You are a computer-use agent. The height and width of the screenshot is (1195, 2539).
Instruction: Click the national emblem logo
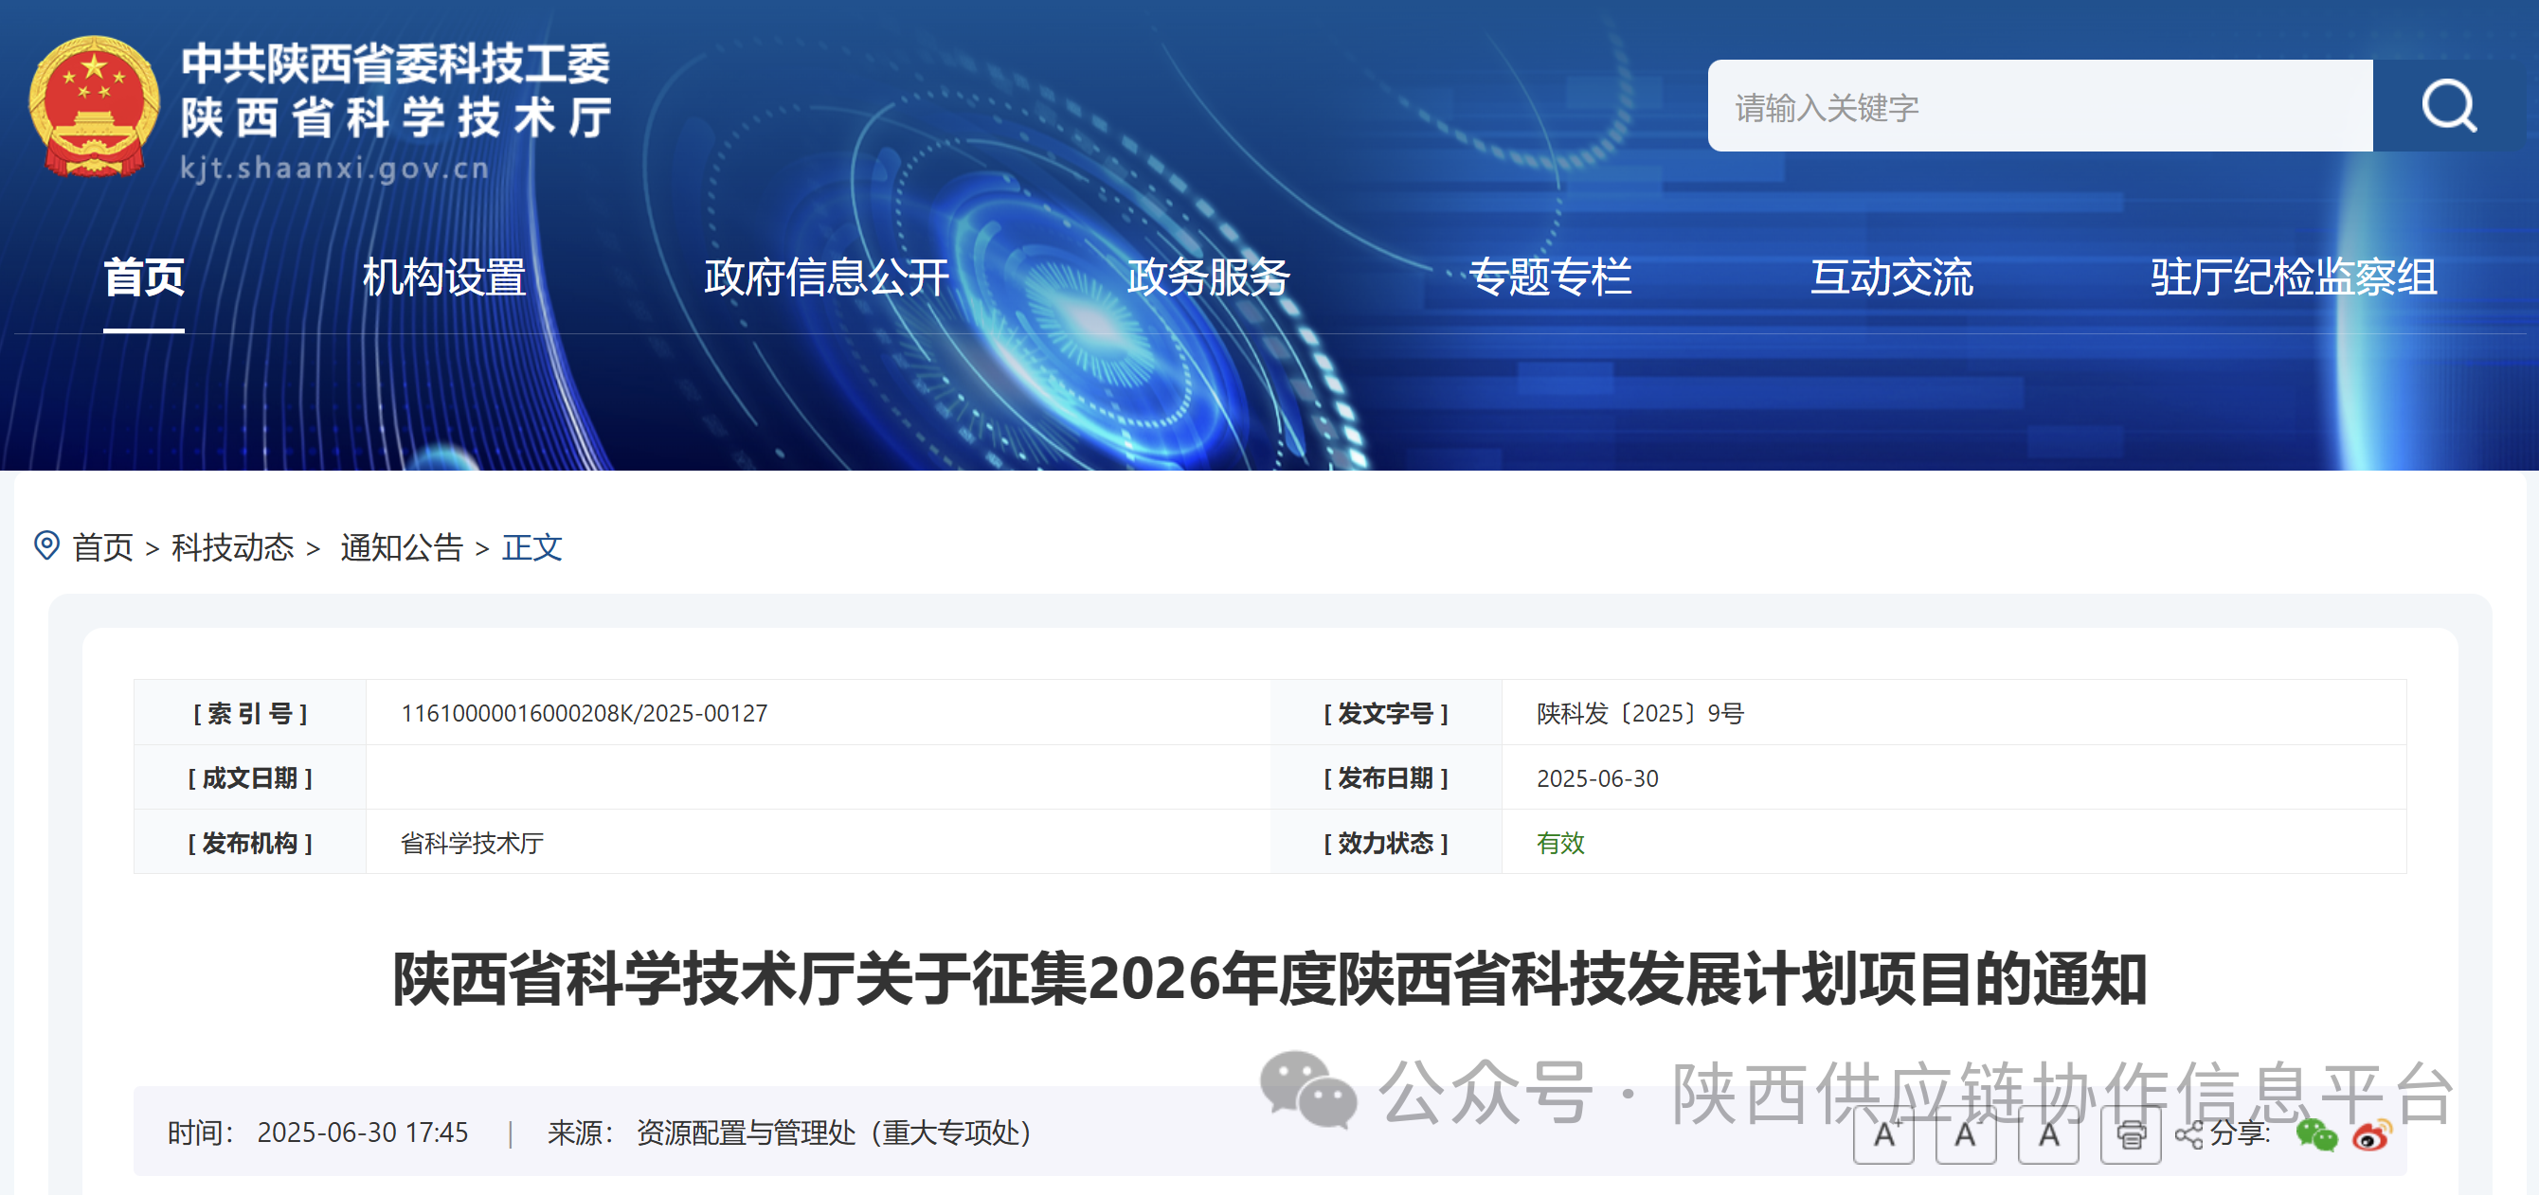coord(94,106)
